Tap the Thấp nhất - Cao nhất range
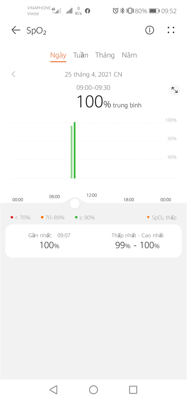Image resolution: width=187 pixels, height=400 pixels. [138, 240]
